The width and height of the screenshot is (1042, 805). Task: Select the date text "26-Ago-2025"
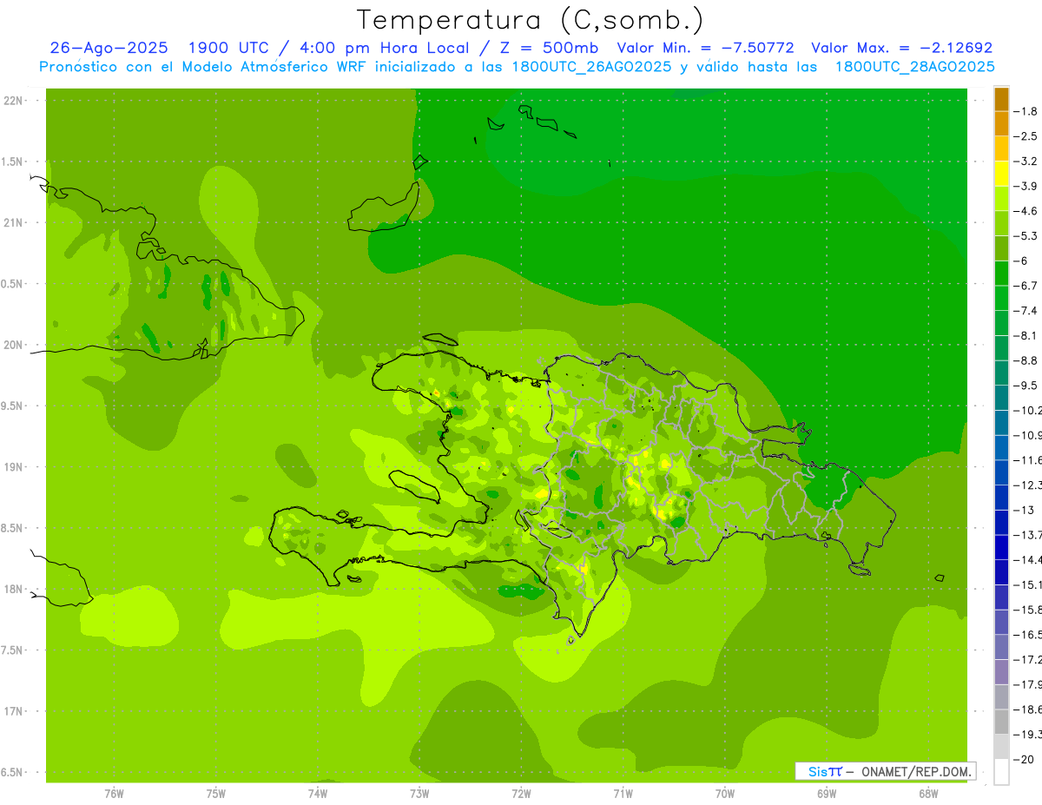pos(109,48)
